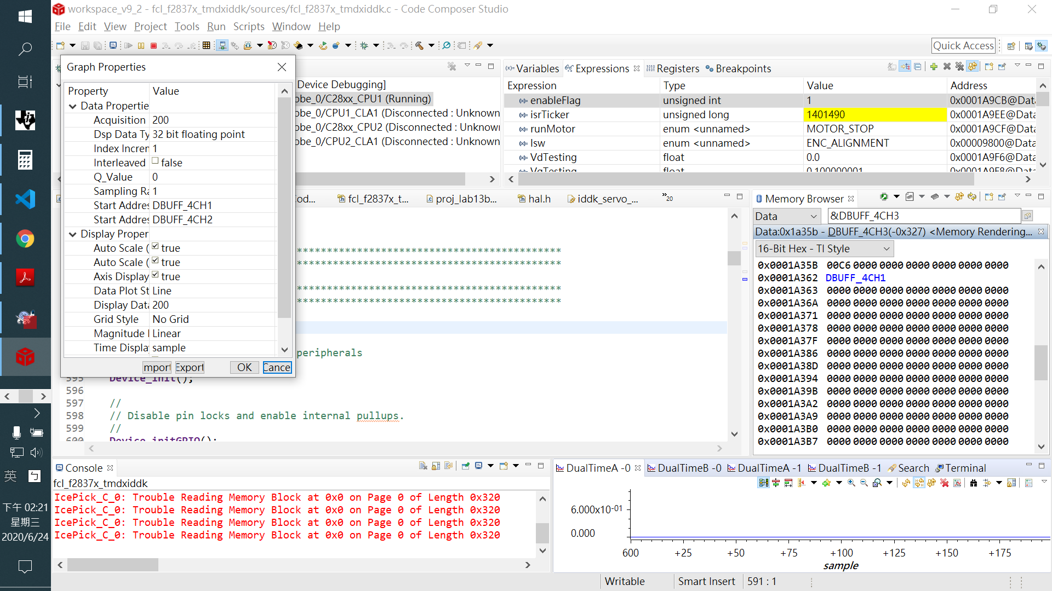This screenshot has height=591, width=1052.
Task: Toggle the second Auto Scale checkbox
Action: pos(155,260)
